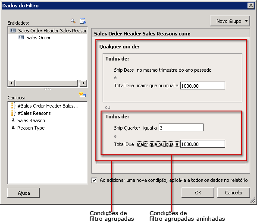Screen dimensions: 257x222
Task: Click the entities scrollbar right arrow
Action: pyautogui.click(x=84, y=83)
